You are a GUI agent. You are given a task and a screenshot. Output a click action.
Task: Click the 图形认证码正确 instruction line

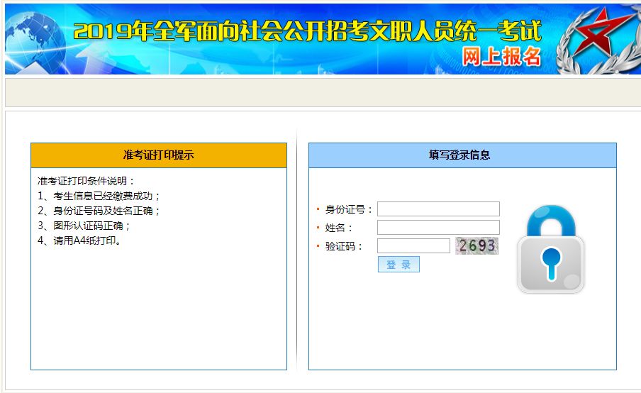(x=84, y=226)
